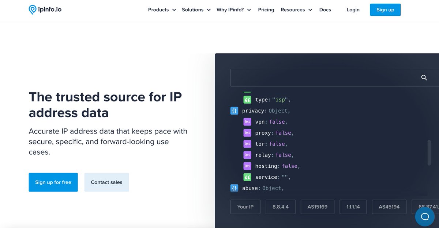Expand the Products menu
The image size is (439, 228).
[162, 10]
